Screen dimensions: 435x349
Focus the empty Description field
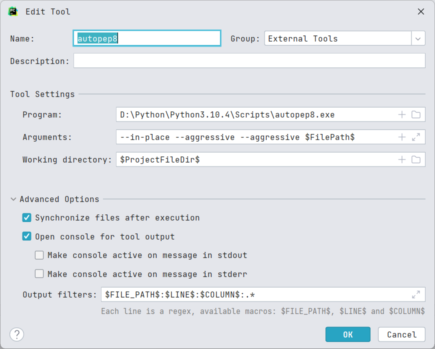coord(249,61)
